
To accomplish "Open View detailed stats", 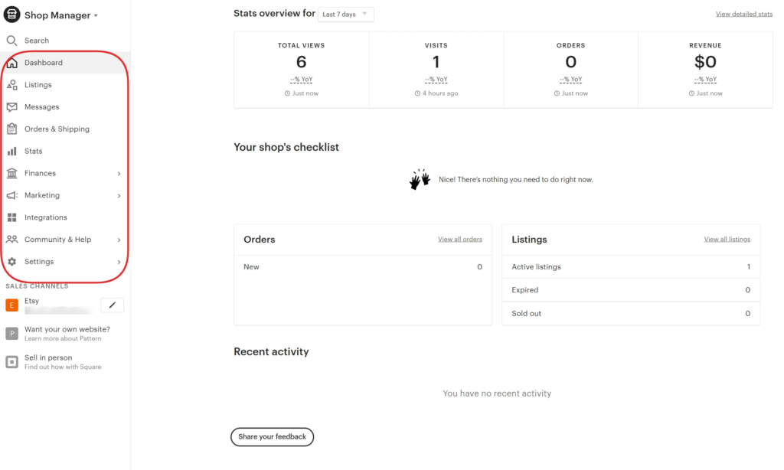I will (x=743, y=13).
